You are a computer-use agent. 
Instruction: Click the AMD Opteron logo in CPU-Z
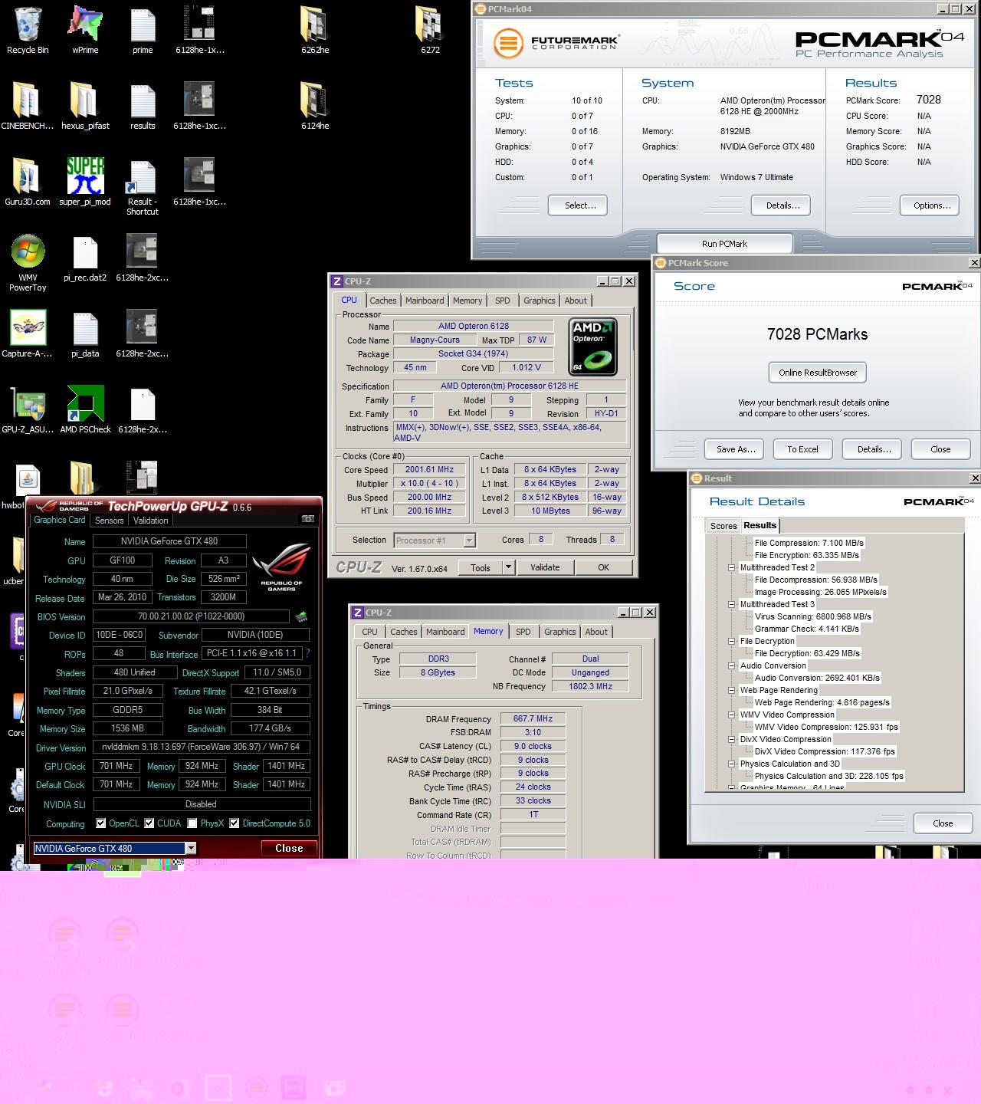(x=593, y=347)
